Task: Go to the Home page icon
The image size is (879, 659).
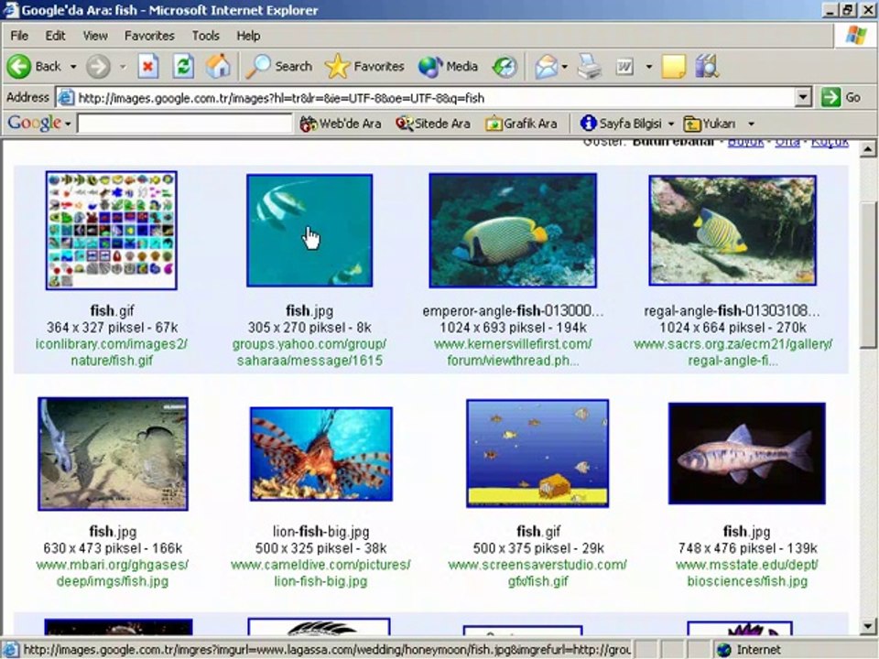Action: tap(218, 67)
